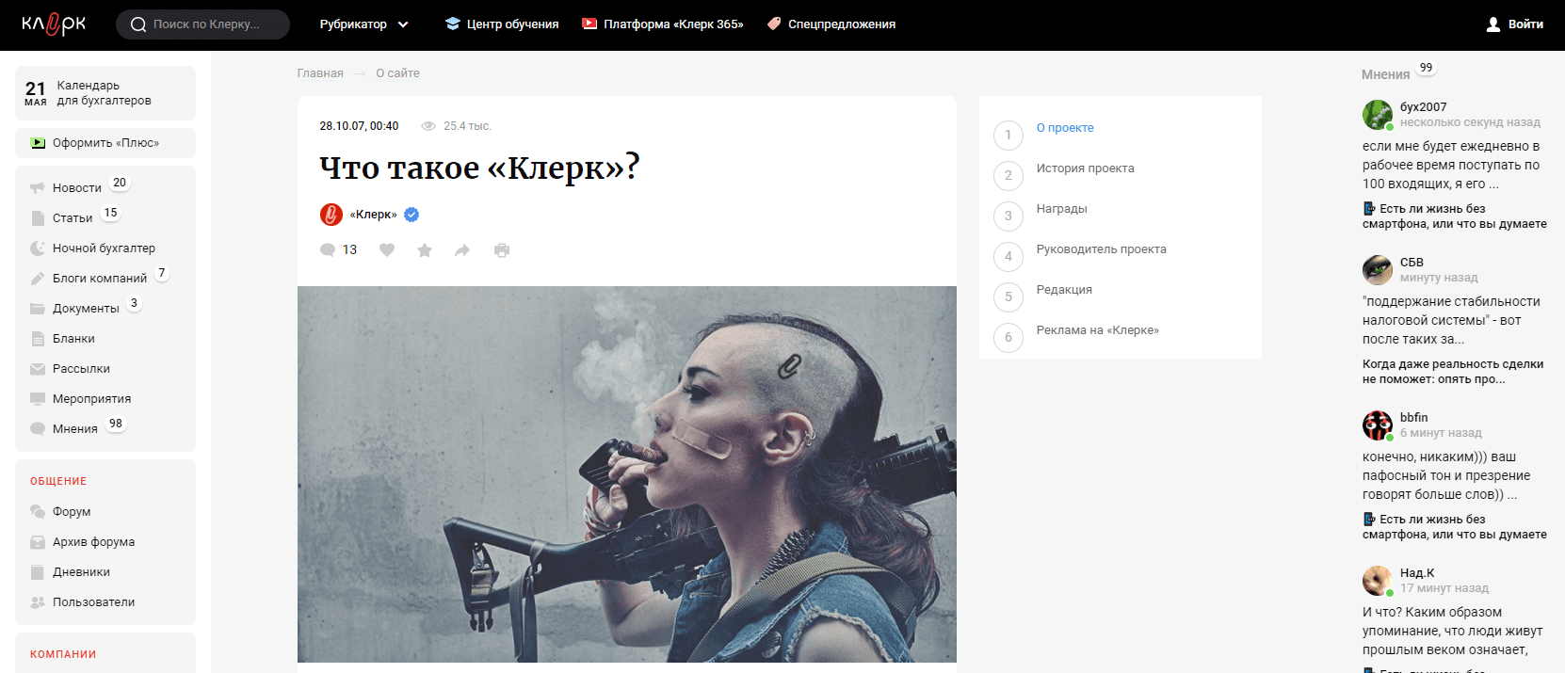Jump to section История проекта

click(1085, 168)
